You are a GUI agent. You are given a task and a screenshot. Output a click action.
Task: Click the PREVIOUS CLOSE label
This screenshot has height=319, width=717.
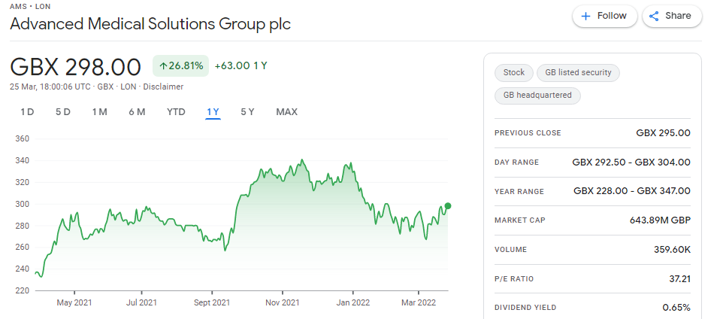tap(528, 132)
